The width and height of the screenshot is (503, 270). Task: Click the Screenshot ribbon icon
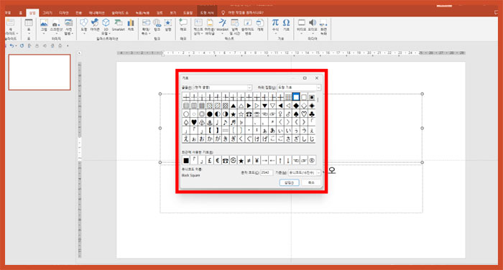56,23
